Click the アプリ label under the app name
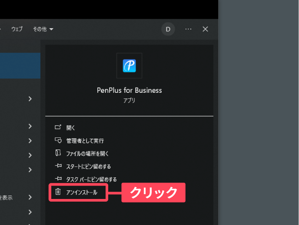Viewport: 299px width, 225px height. [x=129, y=100]
